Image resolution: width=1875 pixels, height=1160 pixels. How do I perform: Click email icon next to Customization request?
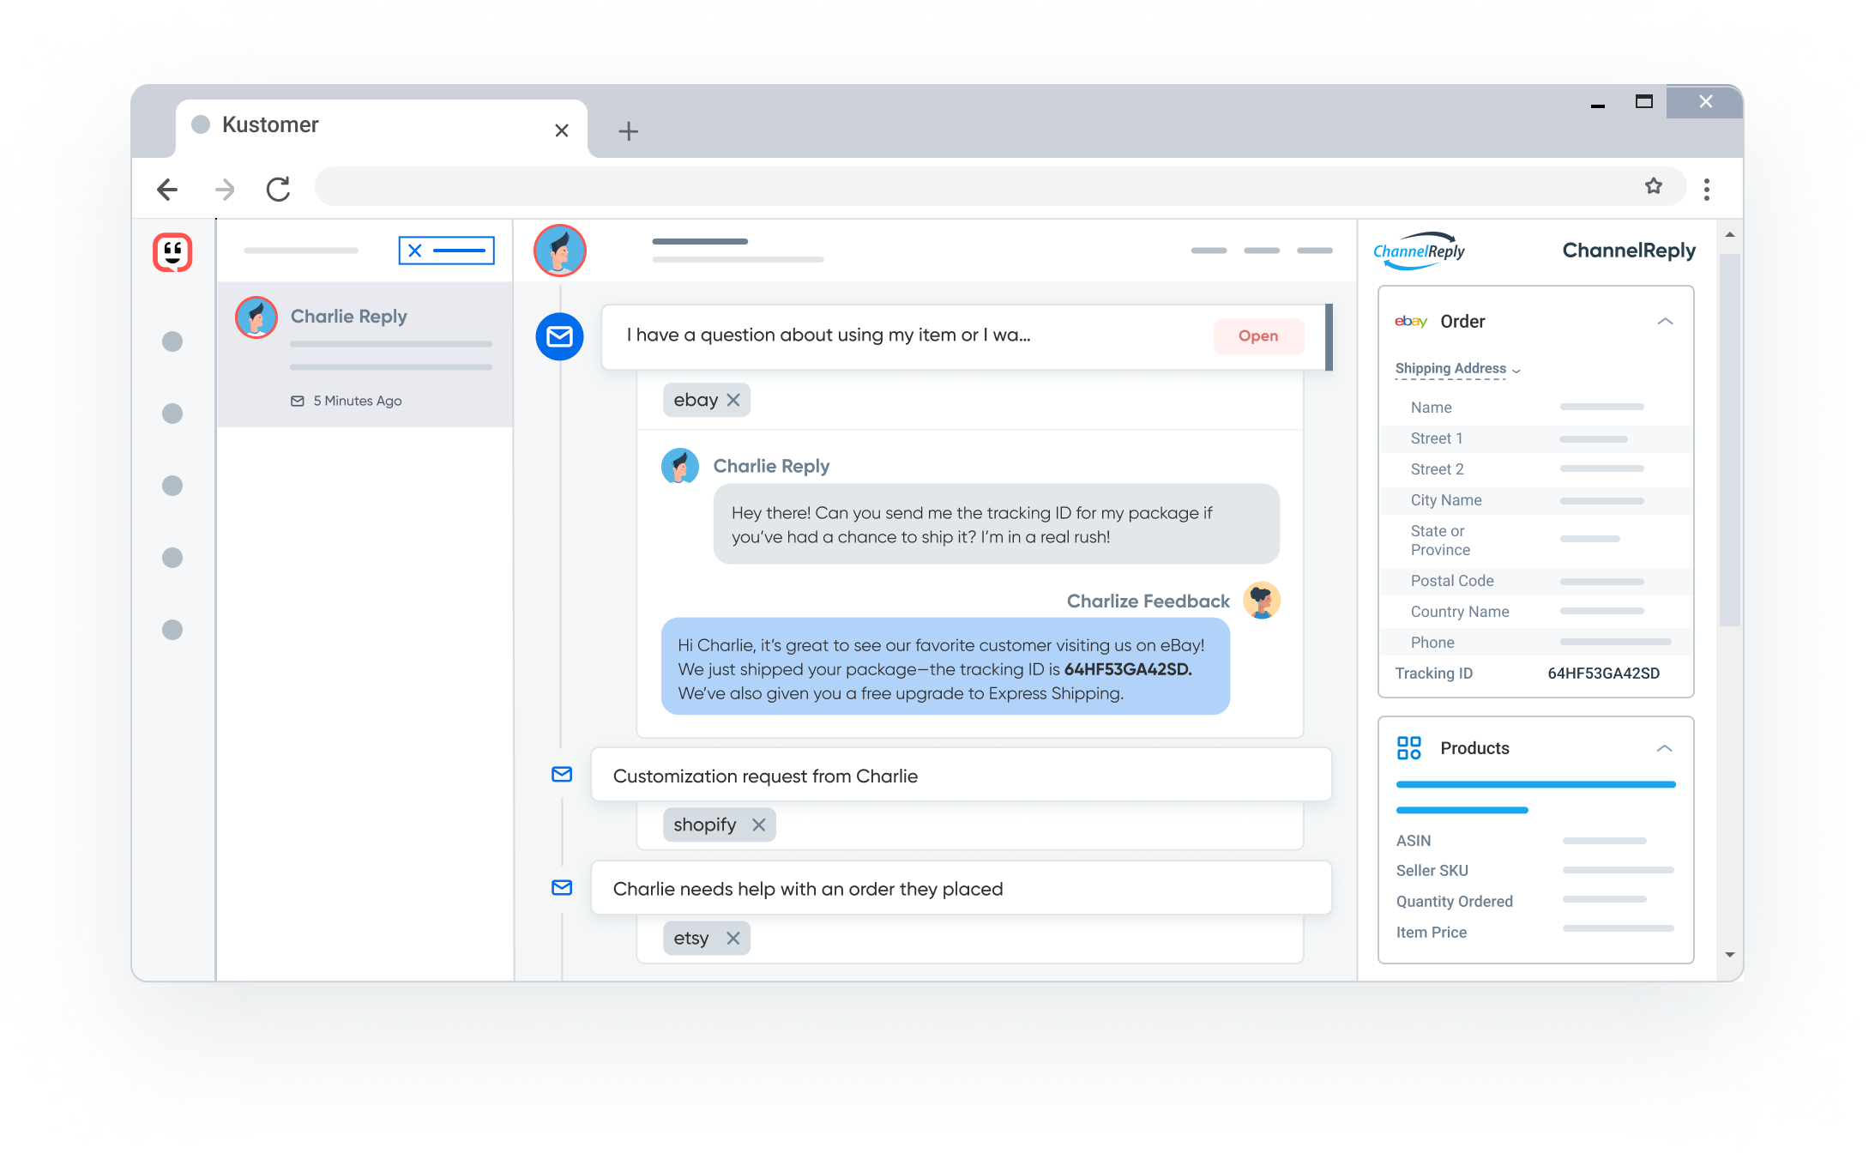562,774
